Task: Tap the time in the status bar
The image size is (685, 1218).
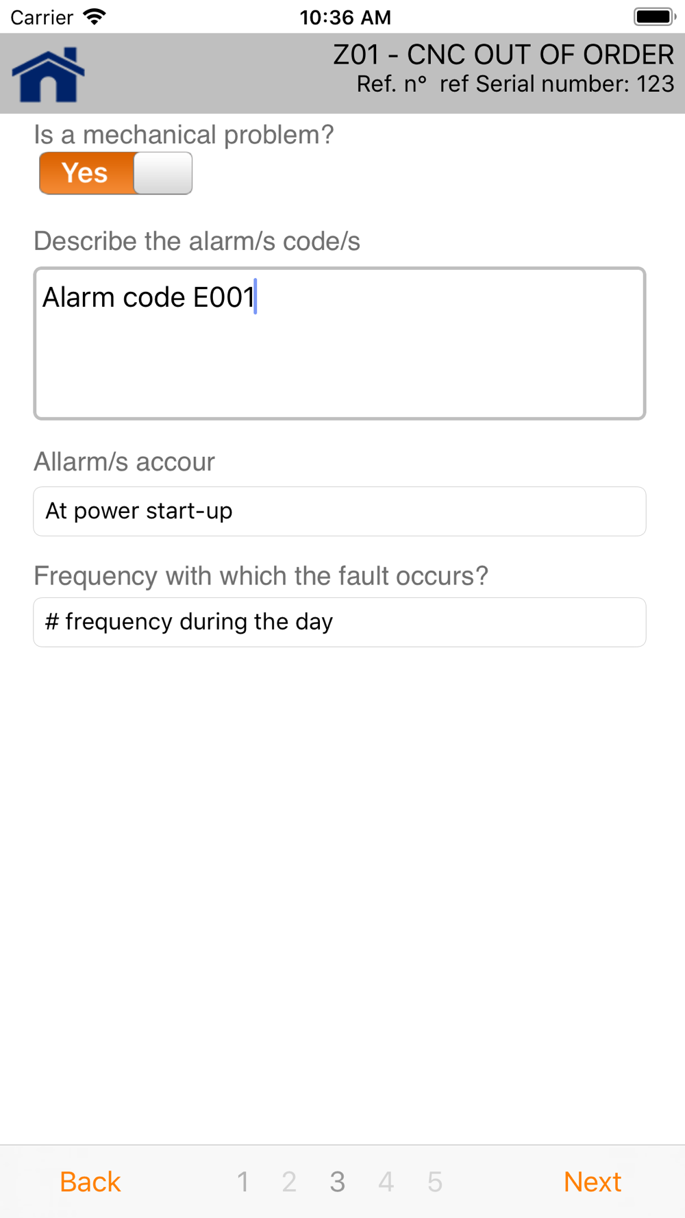Action: tap(345, 17)
